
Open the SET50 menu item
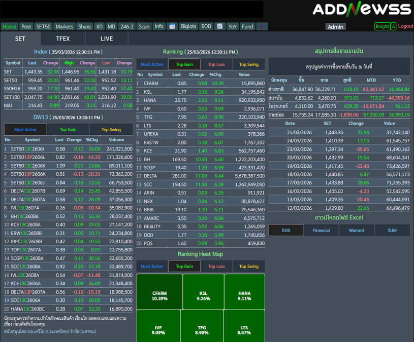43,26
